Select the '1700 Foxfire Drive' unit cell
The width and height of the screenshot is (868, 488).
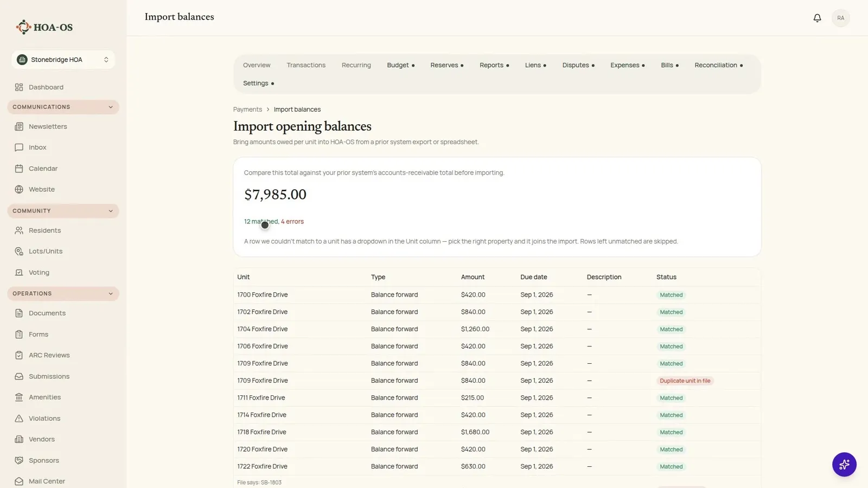263,295
